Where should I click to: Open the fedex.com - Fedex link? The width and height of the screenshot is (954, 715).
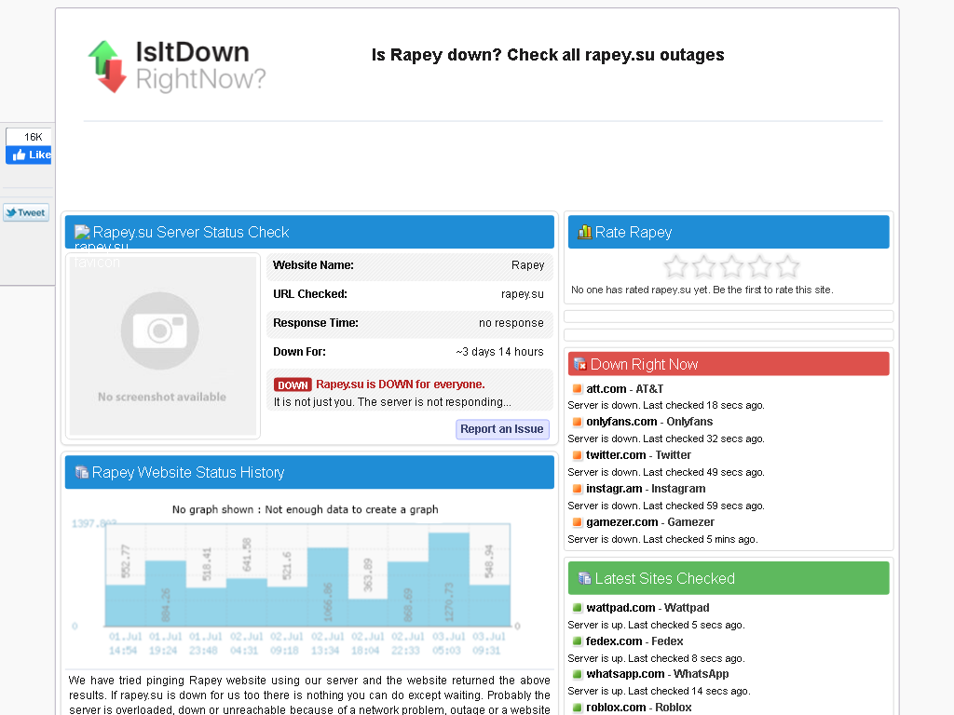tap(634, 641)
